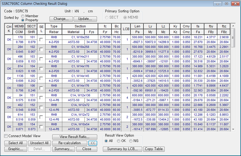Click the fbz column header
241x156 pixels.
pyautogui.click(x=224, y=26)
